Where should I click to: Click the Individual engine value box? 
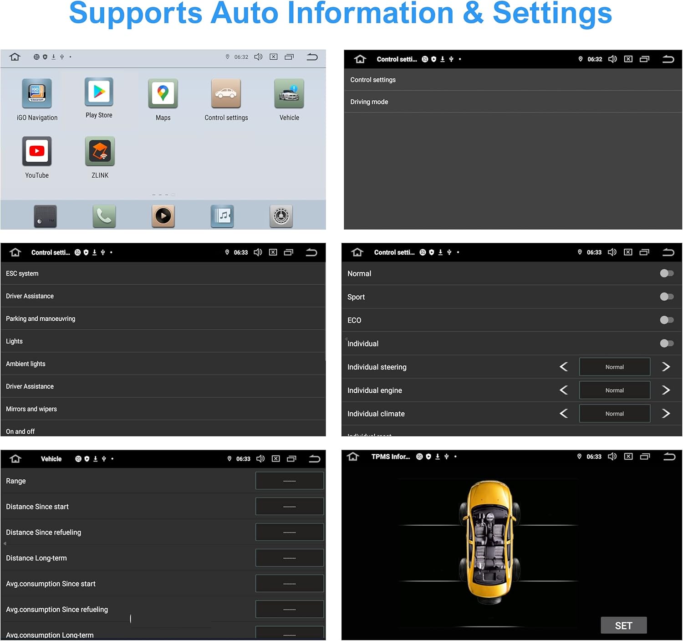(615, 390)
